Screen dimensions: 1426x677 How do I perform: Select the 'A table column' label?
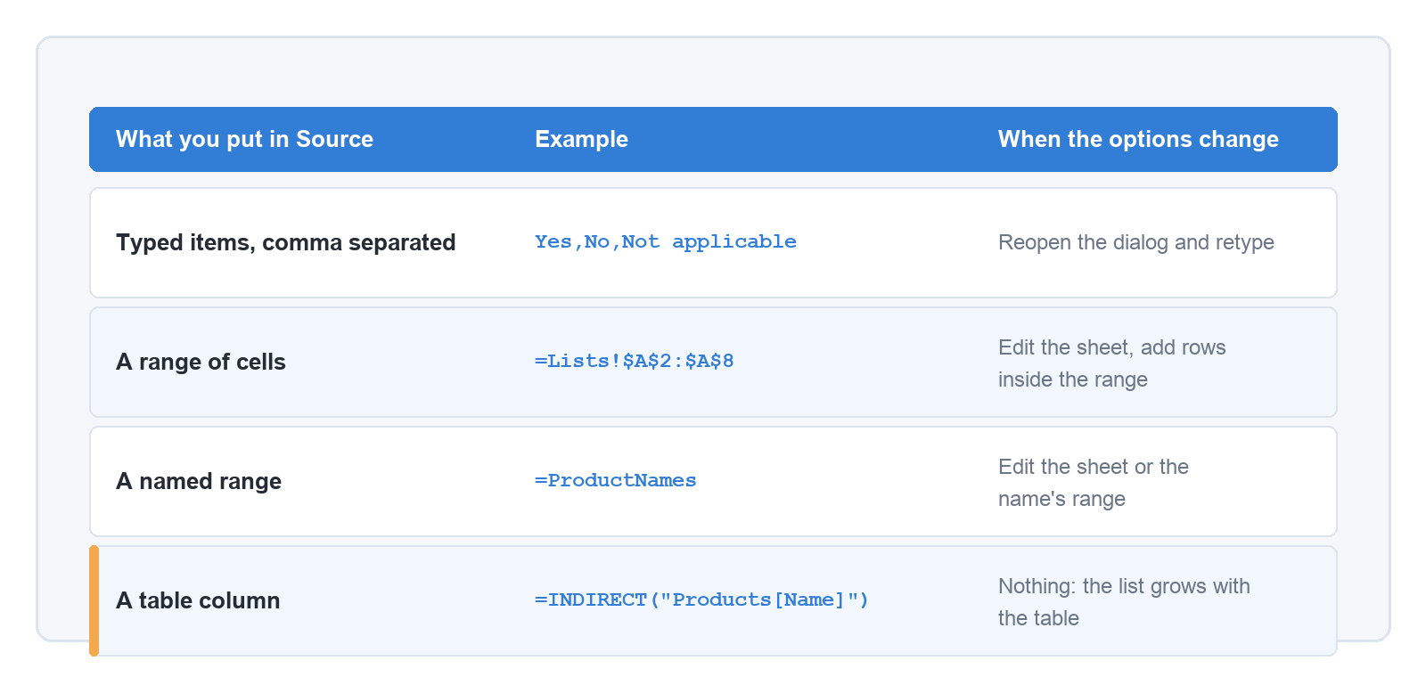coord(198,600)
